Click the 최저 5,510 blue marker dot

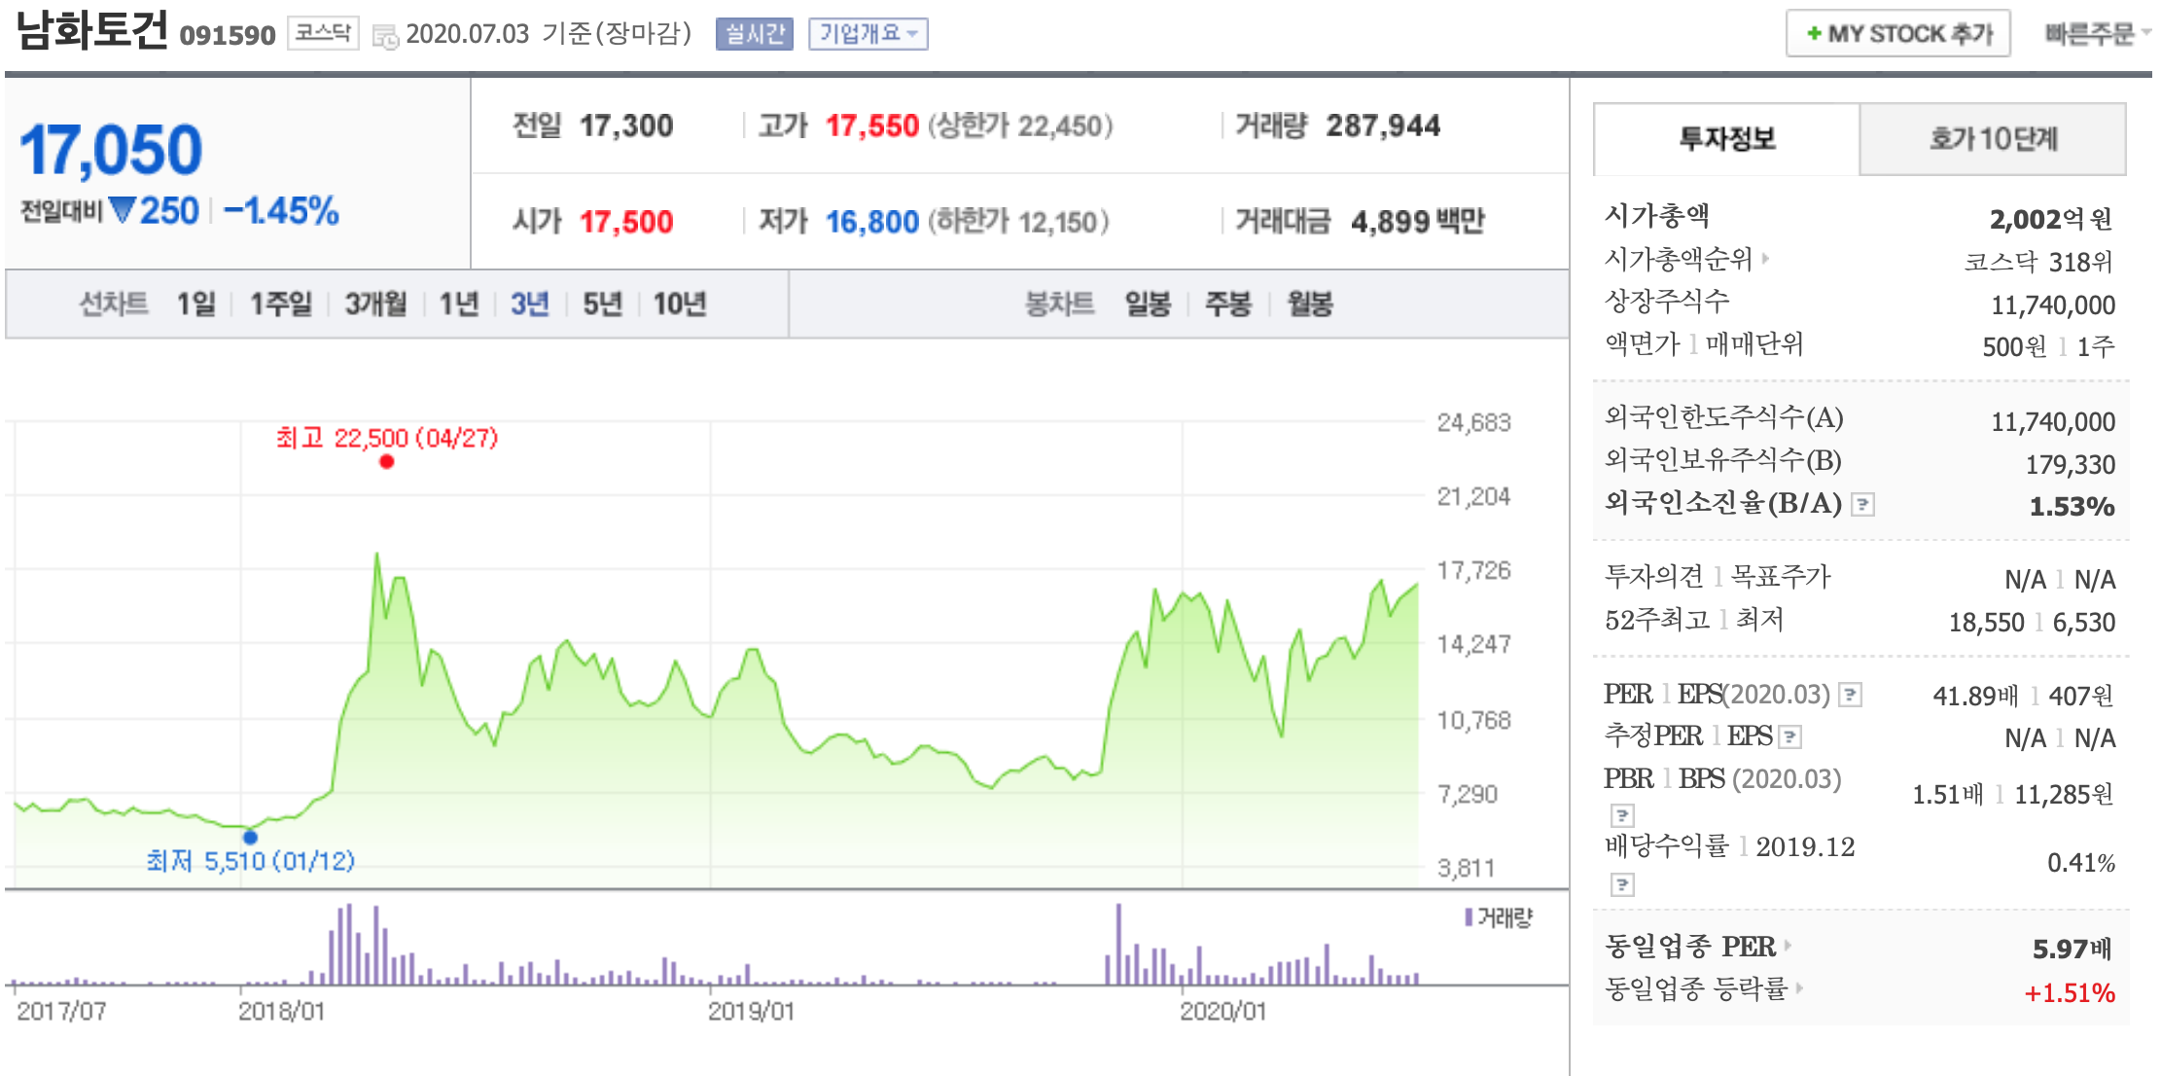pos(251,837)
